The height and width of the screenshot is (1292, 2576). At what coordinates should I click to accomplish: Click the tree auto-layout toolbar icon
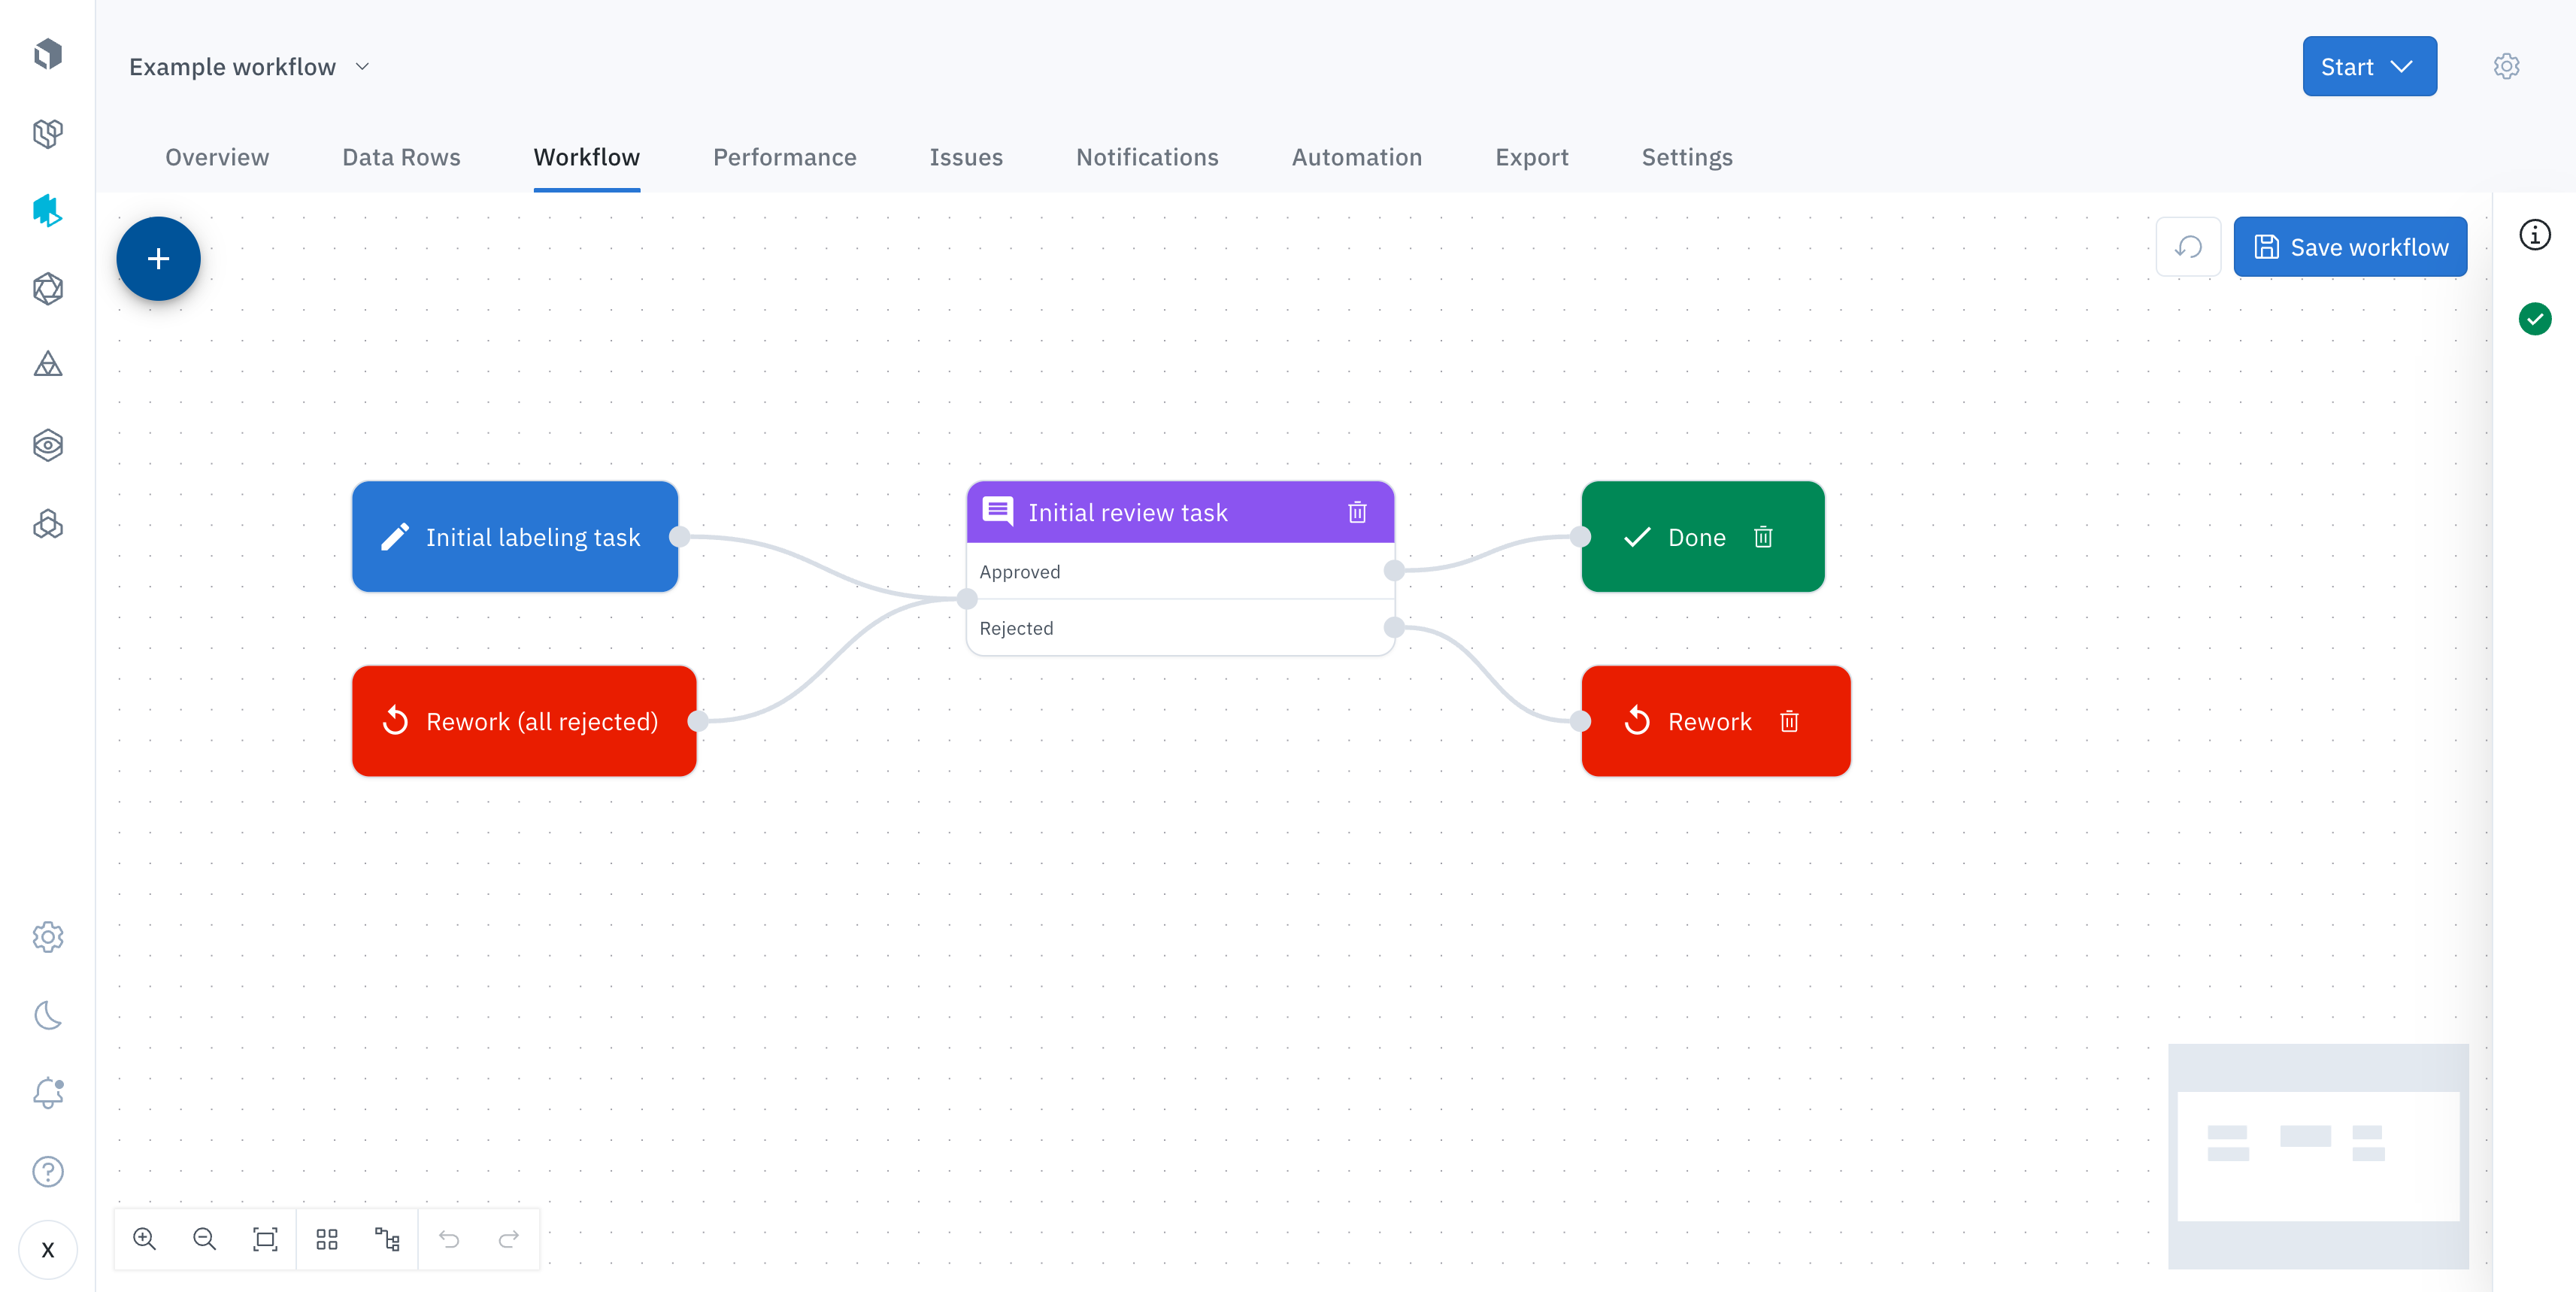click(387, 1239)
